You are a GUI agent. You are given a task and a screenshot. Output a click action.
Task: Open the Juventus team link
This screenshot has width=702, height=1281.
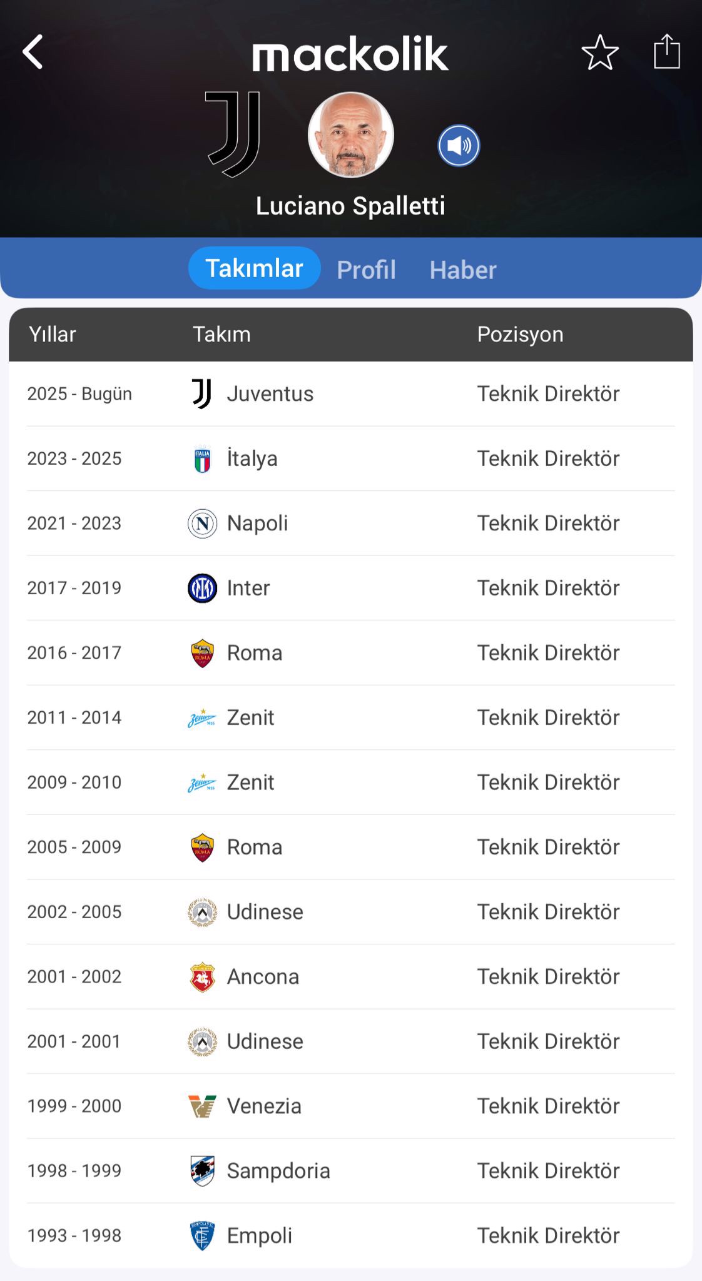tap(270, 394)
